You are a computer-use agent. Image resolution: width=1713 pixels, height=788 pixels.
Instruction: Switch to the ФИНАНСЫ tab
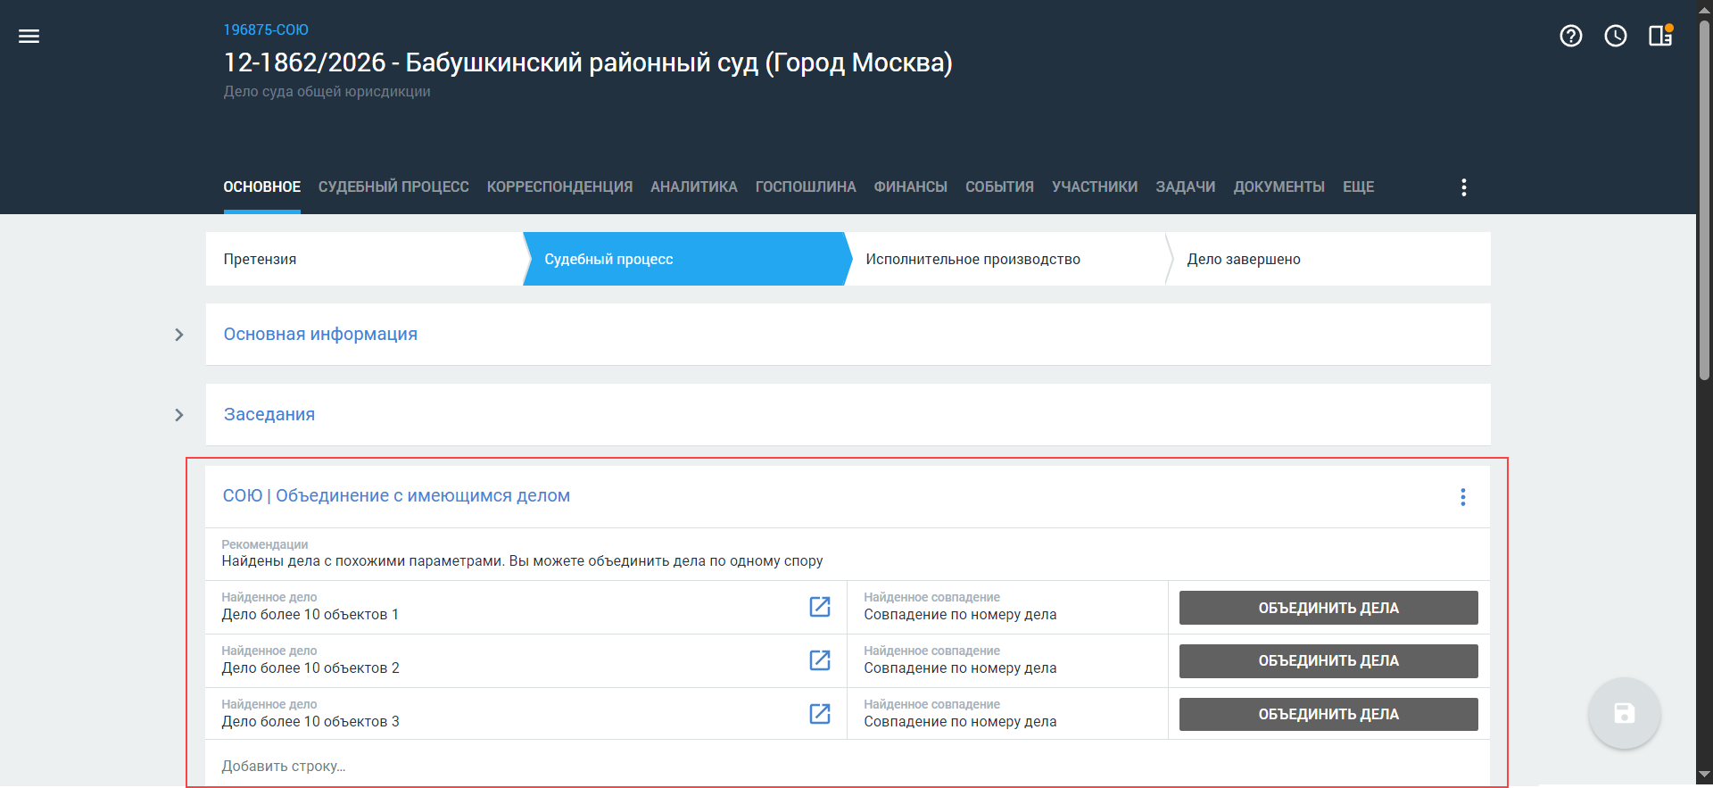click(x=911, y=187)
